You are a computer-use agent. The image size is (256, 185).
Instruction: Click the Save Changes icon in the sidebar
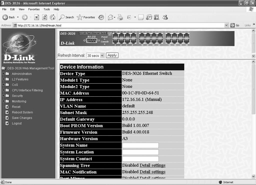click(x=7, y=118)
